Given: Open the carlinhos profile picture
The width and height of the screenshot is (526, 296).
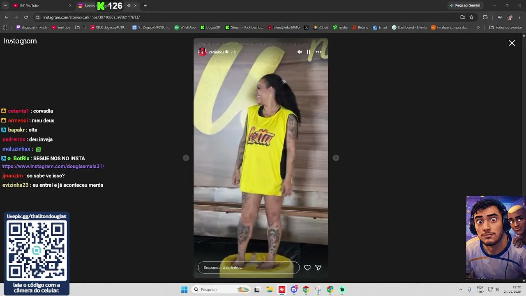Looking at the screenshot, I should point(202,52).
